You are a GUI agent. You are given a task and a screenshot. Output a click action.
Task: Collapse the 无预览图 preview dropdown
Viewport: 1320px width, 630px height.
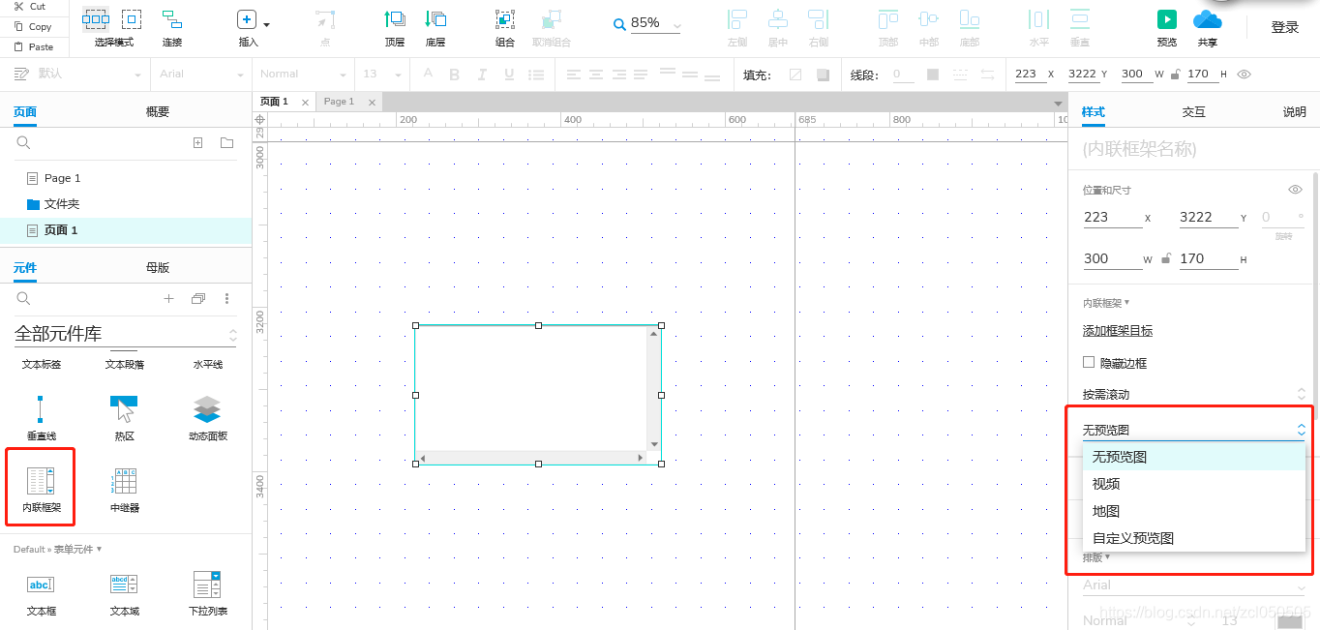coord(1193,430)
